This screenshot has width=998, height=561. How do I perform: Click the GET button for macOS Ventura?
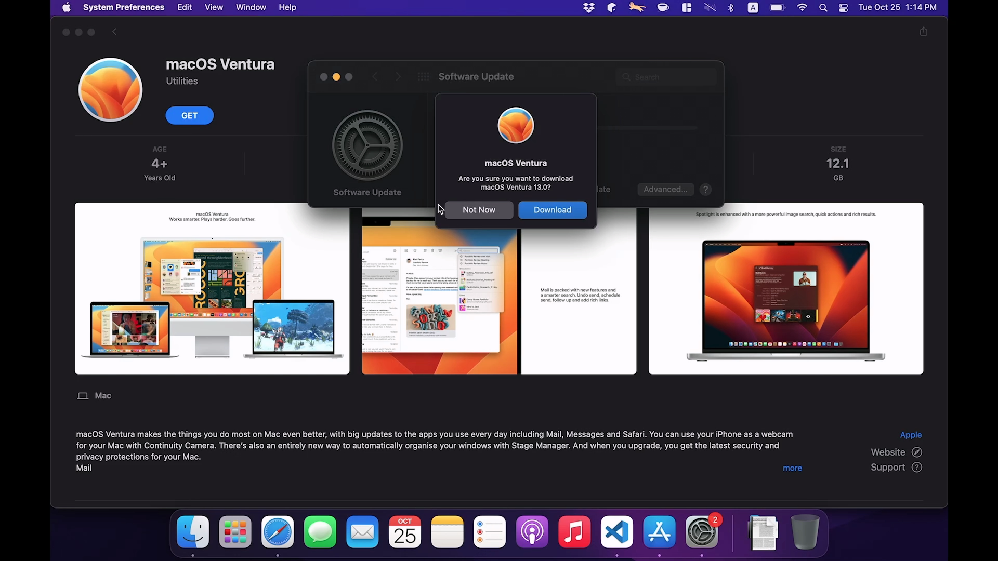[x=189, y=115]
